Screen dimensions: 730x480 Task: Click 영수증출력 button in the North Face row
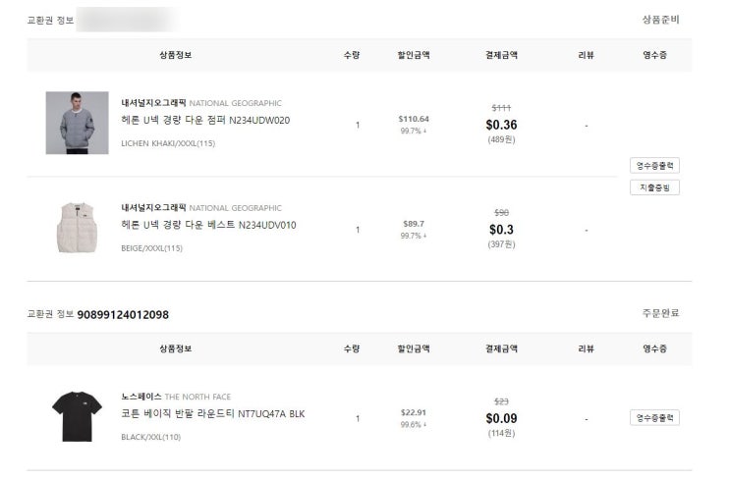click(654, 418)
